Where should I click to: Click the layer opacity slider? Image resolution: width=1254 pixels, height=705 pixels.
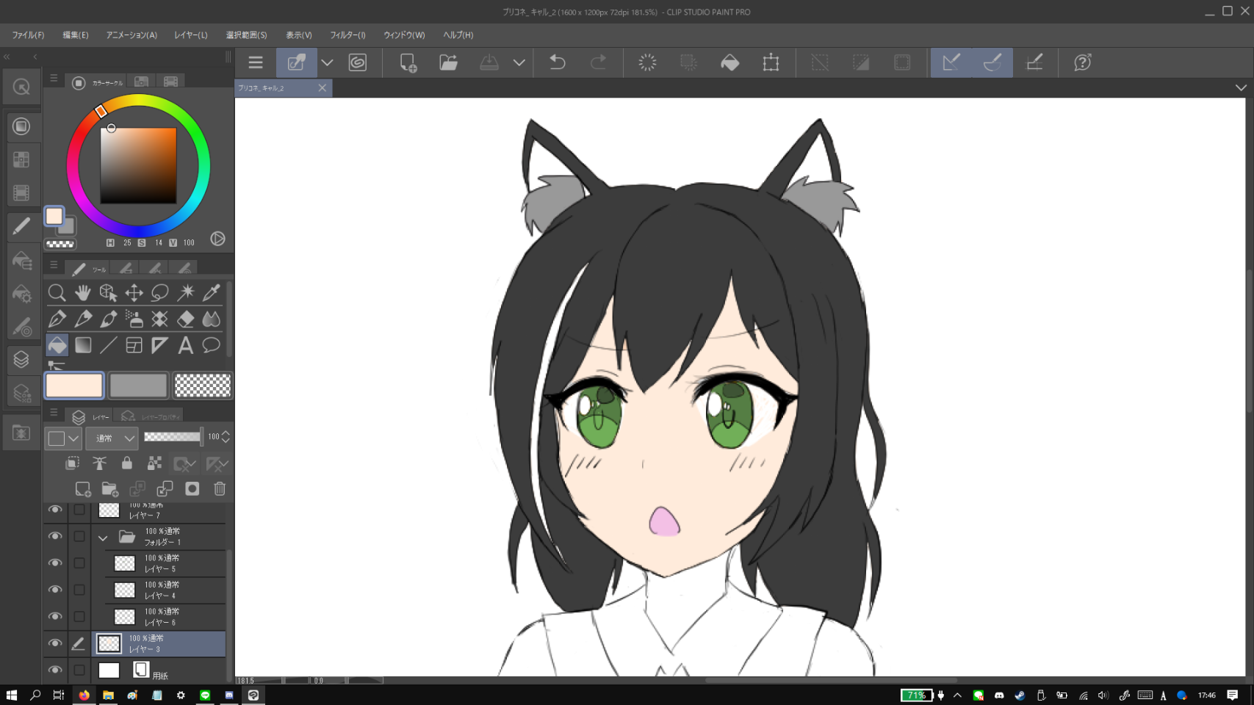173,437
